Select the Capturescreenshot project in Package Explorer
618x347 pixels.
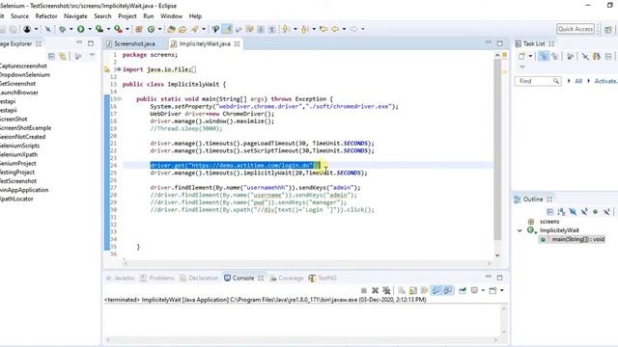(x=23, y=67)
